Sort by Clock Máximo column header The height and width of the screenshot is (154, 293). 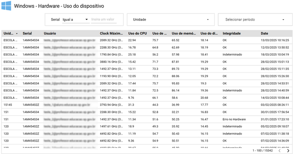point(112,33)
